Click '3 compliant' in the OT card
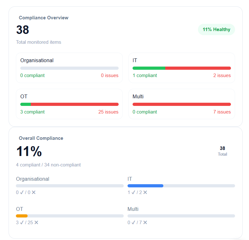This screenshot has height=240, width=249. [32, 112]
